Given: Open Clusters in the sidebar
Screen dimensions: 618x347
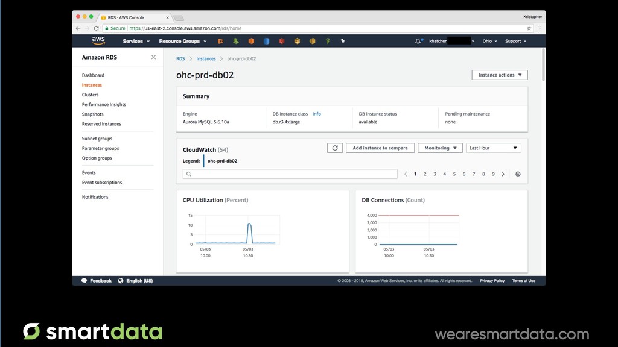Looking at the screenshot, I should (91, 95).
